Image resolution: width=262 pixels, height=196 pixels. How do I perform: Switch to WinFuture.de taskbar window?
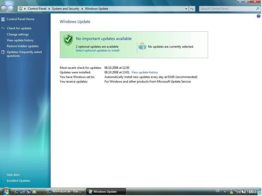(x=65, y=191)
